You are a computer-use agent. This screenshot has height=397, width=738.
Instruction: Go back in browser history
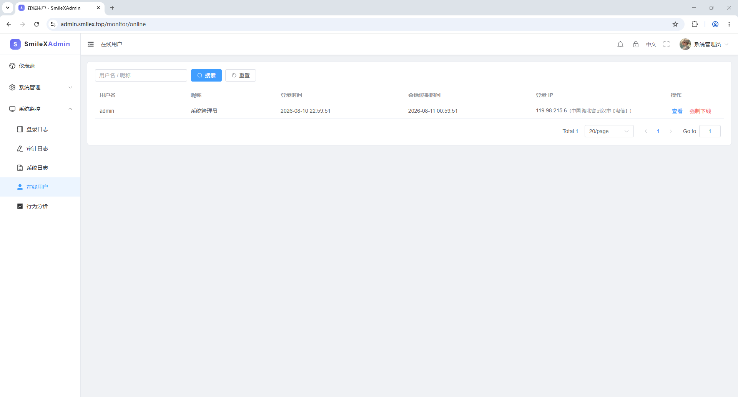point(9,24)
